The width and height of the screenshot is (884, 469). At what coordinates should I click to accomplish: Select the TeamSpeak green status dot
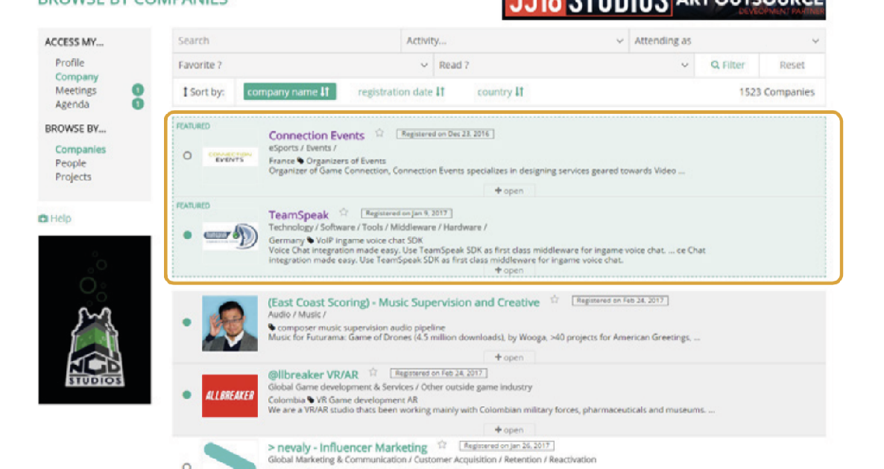point(187,235)
